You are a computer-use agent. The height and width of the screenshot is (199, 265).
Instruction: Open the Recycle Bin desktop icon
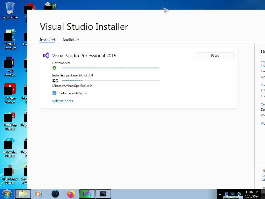tap(10, 10)
